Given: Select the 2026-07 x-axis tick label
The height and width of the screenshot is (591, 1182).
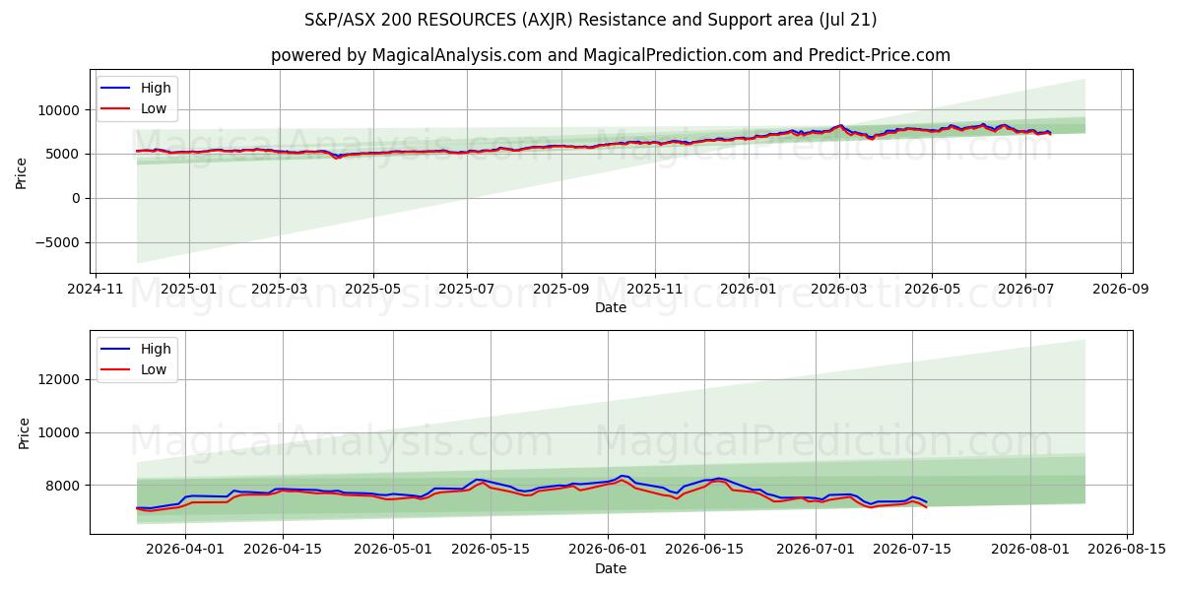Looking at the screenshot, I should [x=1025, y=291].
